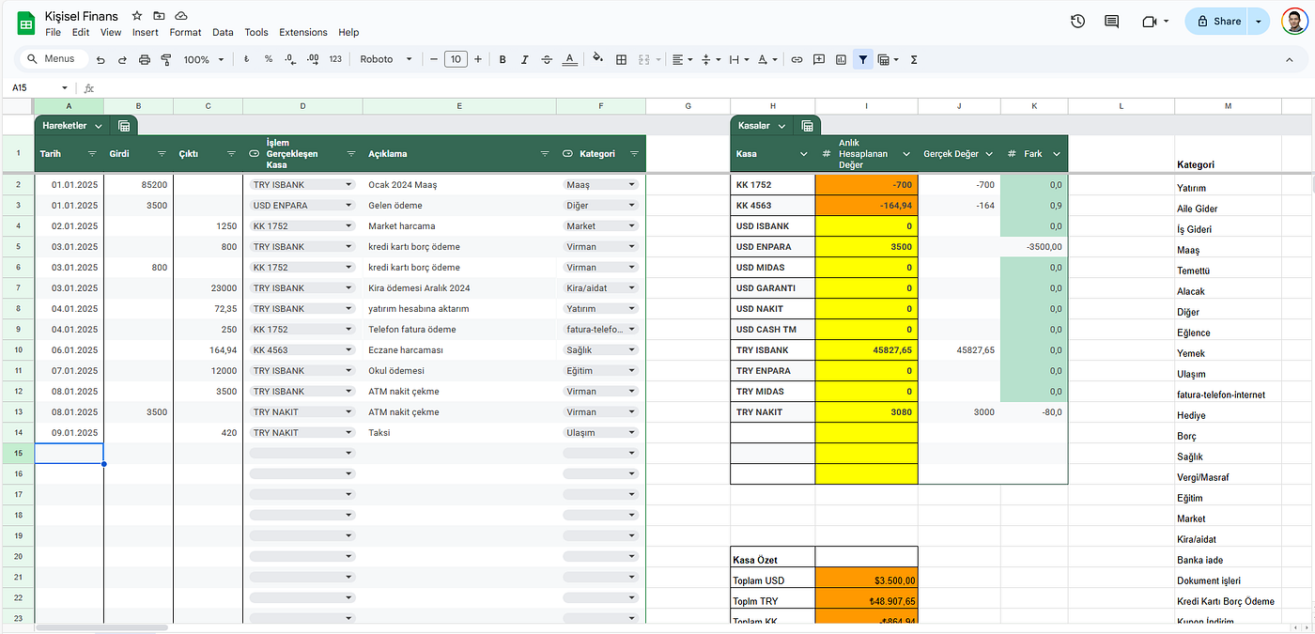The height and width of the screenshot is (634, 1315).
Task: Select the cell with value 45827,65 in Gerçek Değer
Action: coord(959,350)
